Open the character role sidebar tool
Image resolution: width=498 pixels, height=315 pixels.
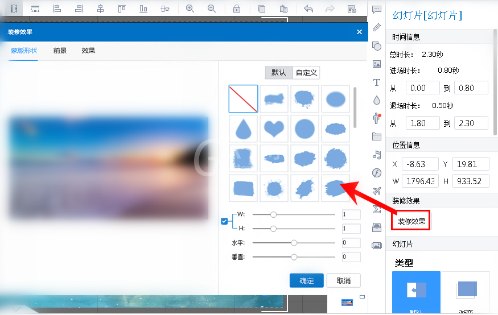pyautogui.click(x=377, y=118)
